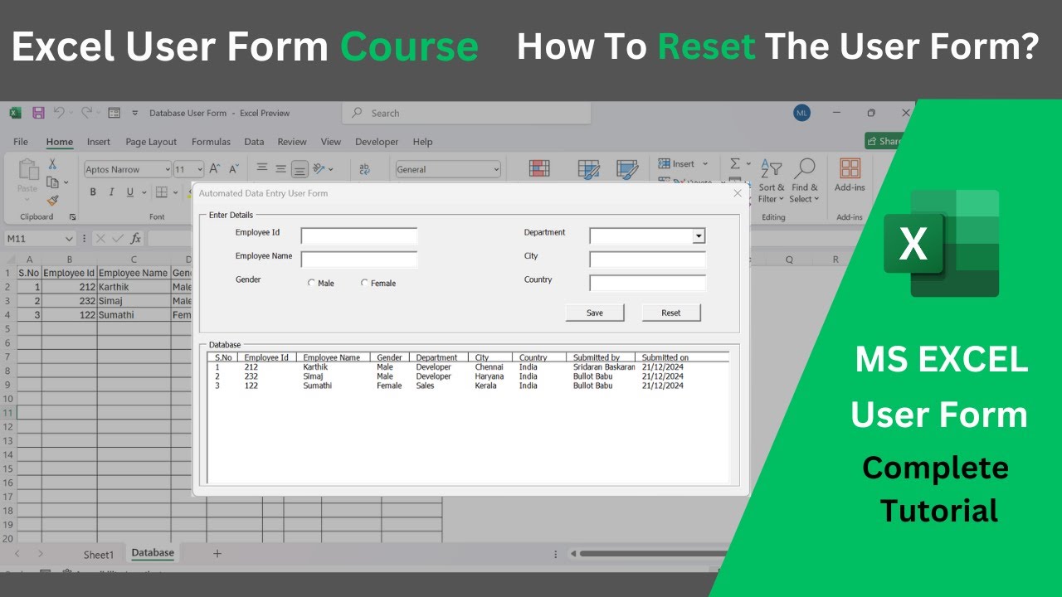The height and width of the screenshot is (597, 1062).
Task: Click the Search box in title bar
Action: pyautogui.click(x=467, y=113)
